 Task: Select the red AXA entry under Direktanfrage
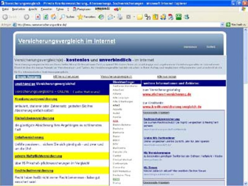click(115, 121)
